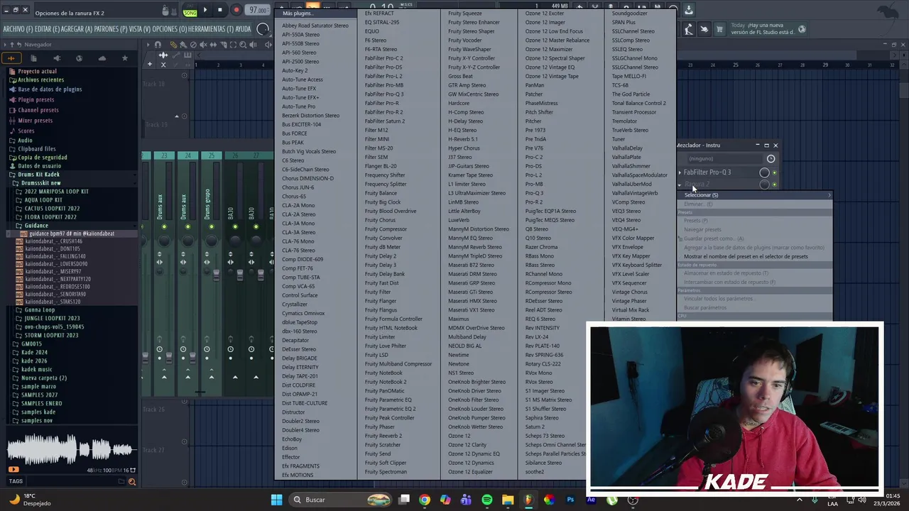Open Chrome from the Windows taskbar
Screen dimensions: 909x511
(424, 500)
